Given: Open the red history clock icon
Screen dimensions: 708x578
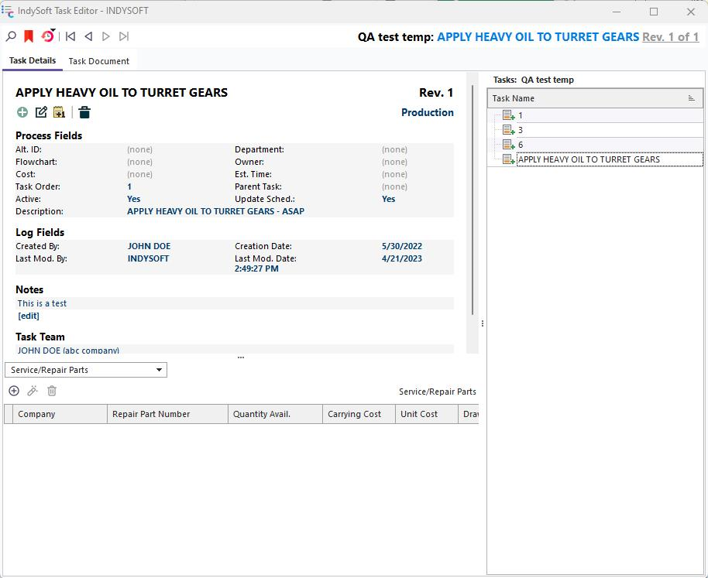Looking at the screenshot, I should [47, 36].
